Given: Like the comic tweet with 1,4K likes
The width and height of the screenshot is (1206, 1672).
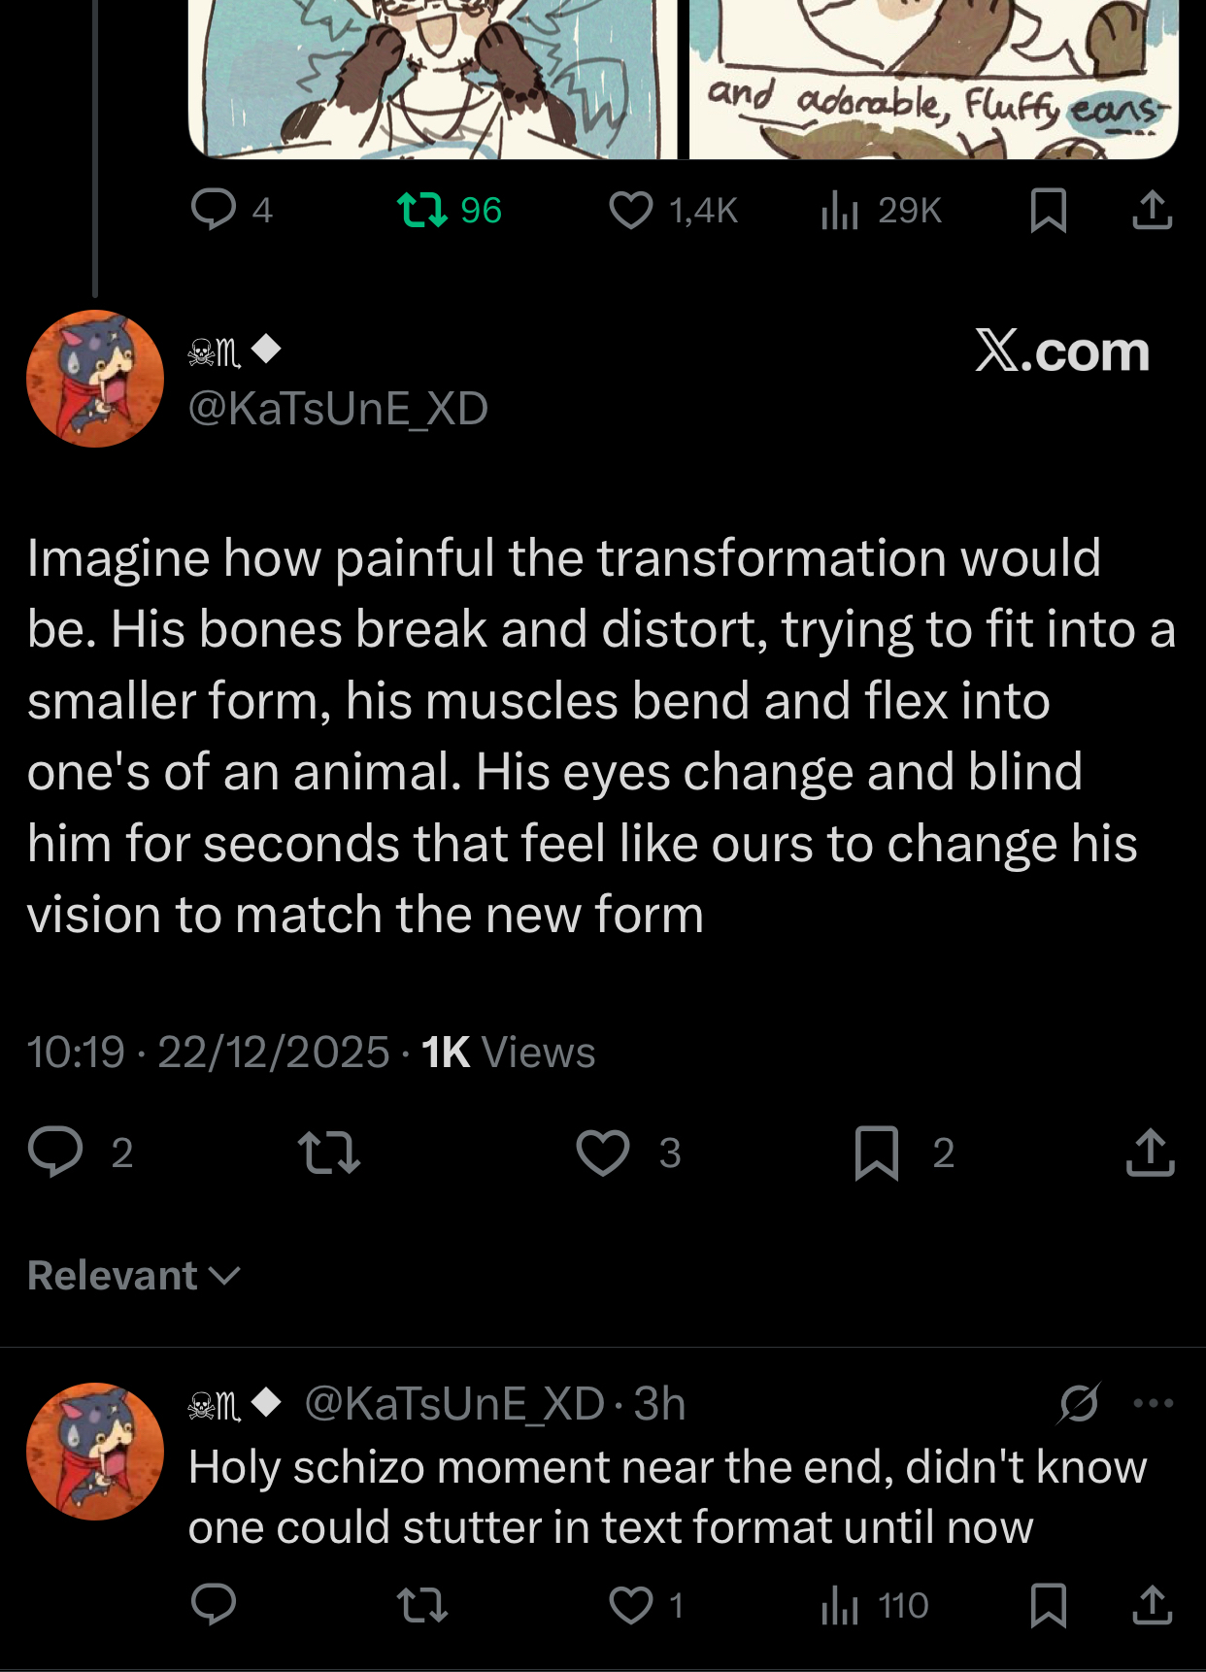Looking at the screenshot, I should 631,210.
